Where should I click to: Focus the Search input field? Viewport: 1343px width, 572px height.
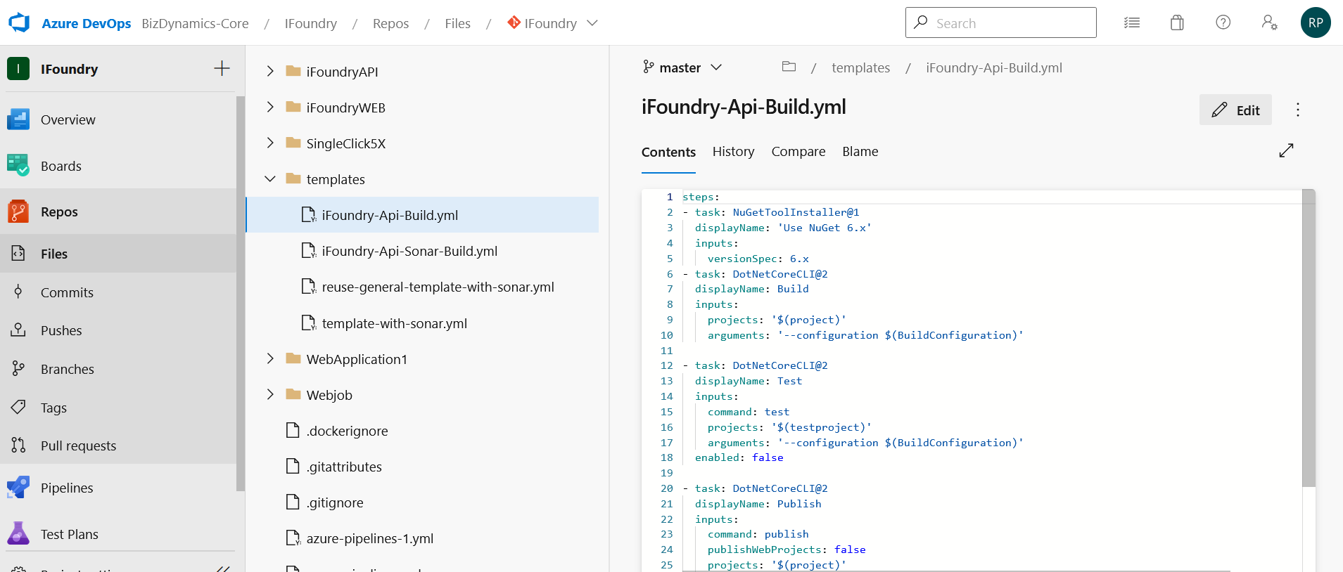coord(1000,22)
